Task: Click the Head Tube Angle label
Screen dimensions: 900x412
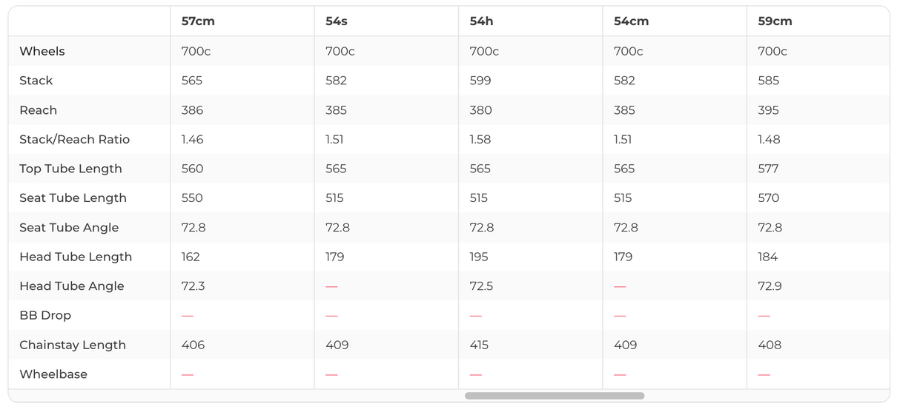Action: 72,286
